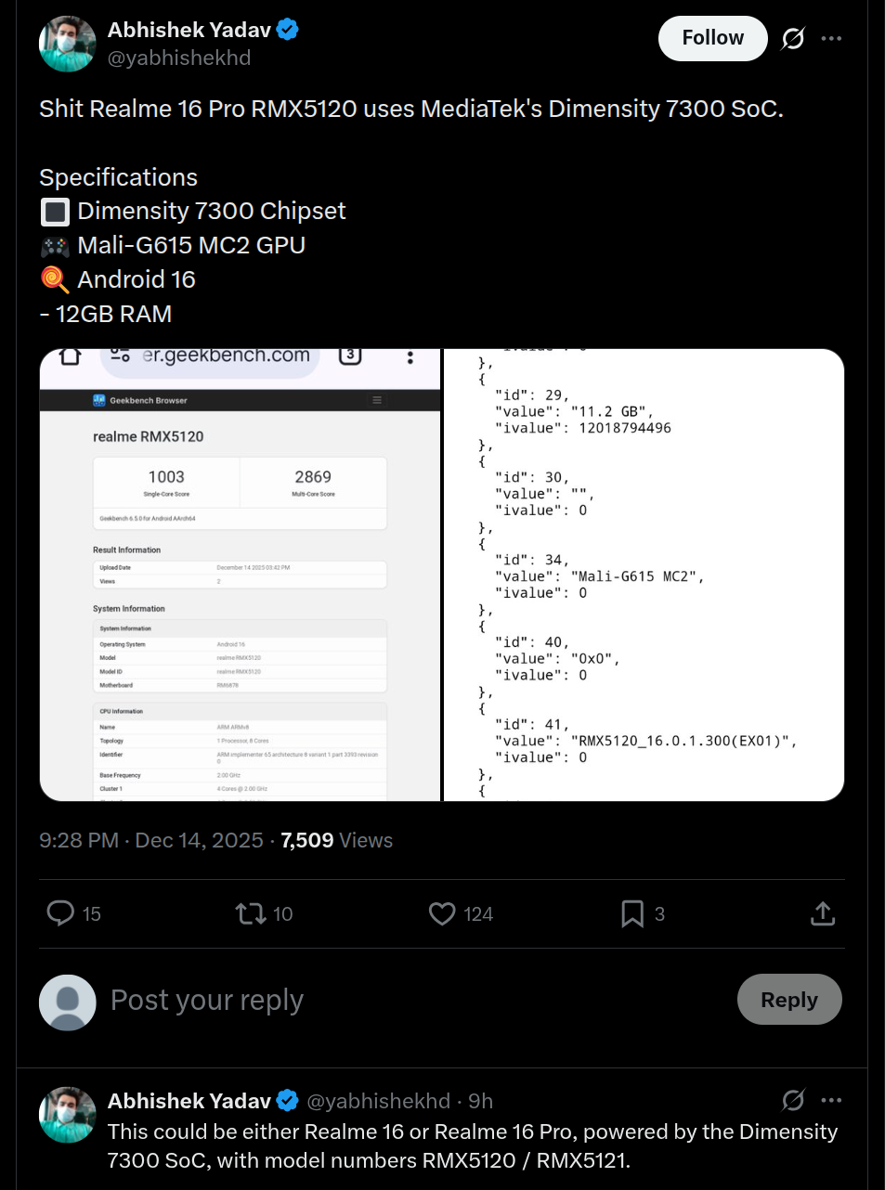Open the more options menu on the main post
This screenshot has width=885, height=1190.
[x=831, y=38]
